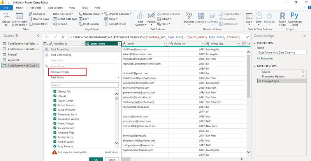Toggle the (Select All) checkbox
311x161 pixels.
click(x=55, y=91)
